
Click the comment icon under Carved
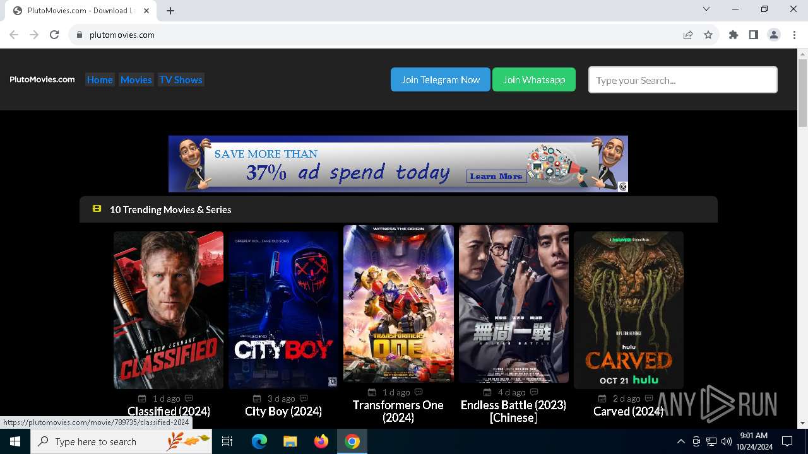[649, 399]
